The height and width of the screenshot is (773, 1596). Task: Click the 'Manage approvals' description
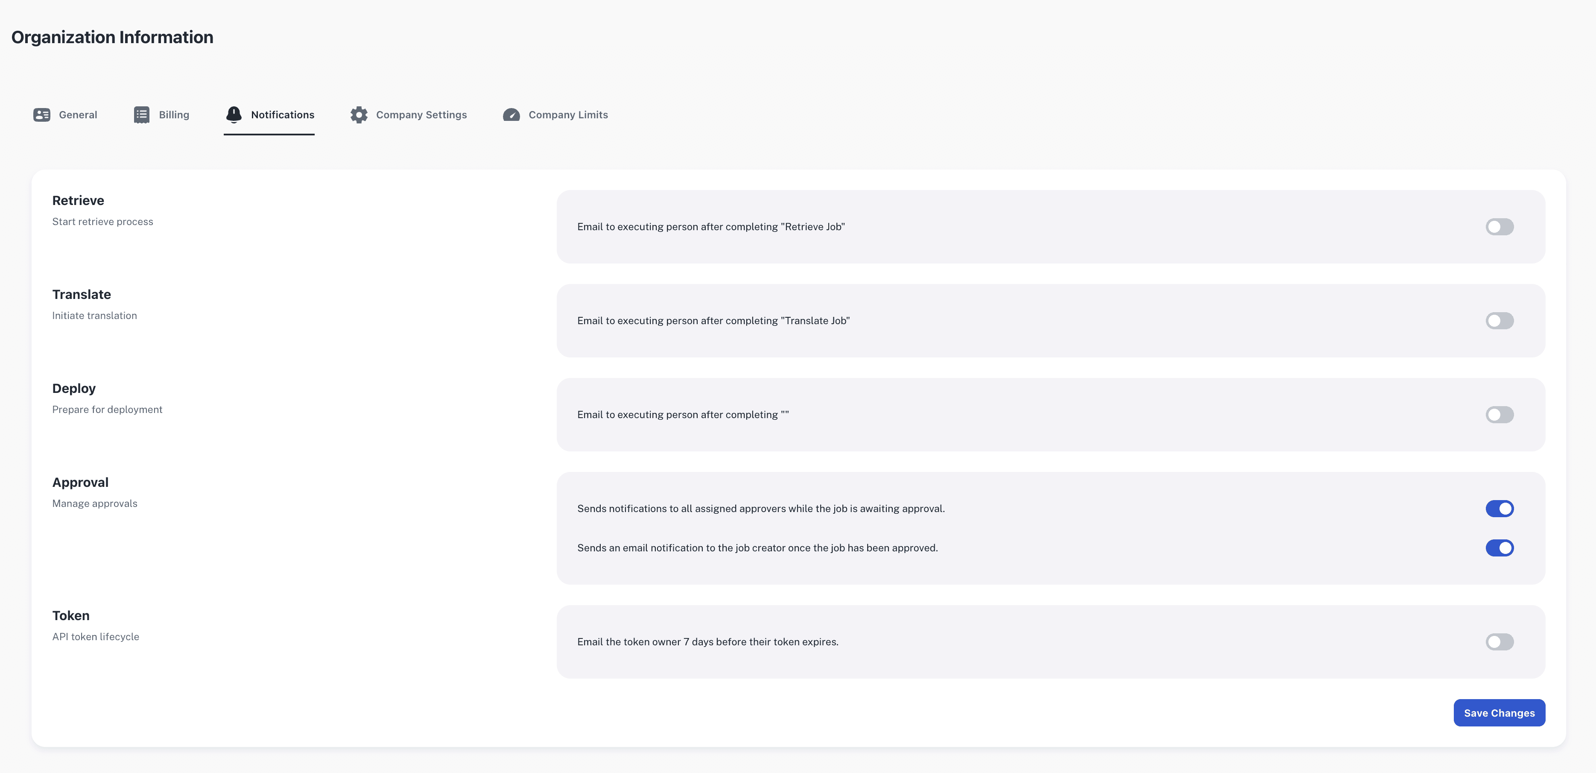pos(95,504)
